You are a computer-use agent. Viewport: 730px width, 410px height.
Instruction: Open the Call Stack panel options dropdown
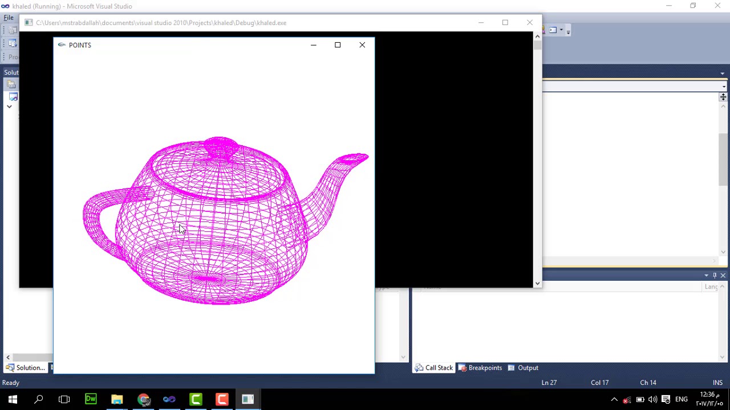tap(706, 276)
